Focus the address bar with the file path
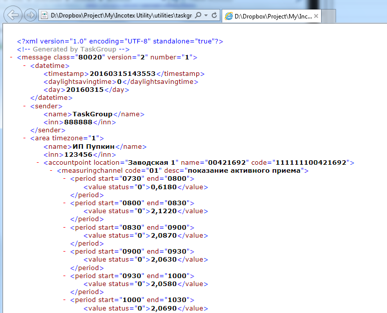 tap(121, 15)
